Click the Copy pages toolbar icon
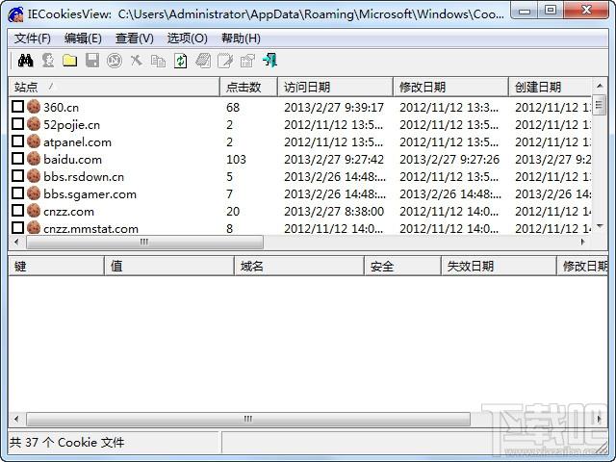 pos(158,61)
